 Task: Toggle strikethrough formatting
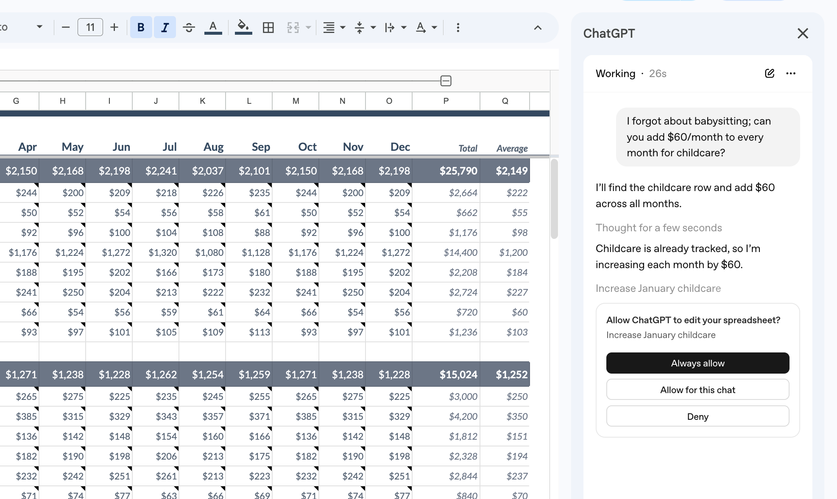click(x=189, y=28)
